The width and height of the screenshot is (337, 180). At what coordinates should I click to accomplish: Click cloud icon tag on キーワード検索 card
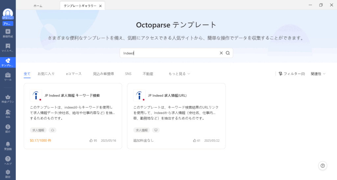point(52,130)
